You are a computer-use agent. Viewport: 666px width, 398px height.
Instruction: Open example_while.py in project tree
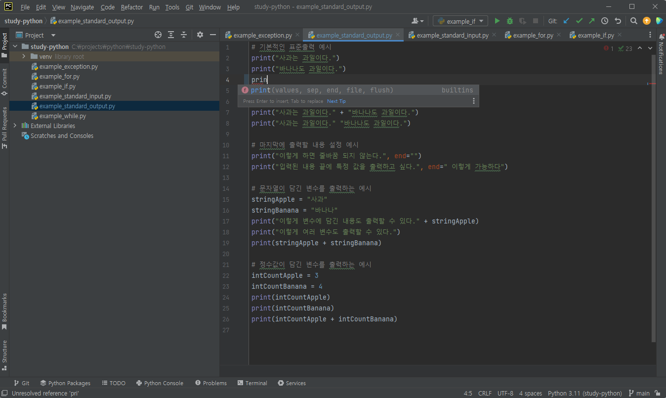(x=63, y=116)
